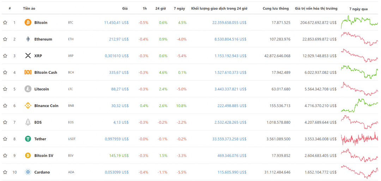Sort by Giá trị vốn hóa header

[316, 8]
